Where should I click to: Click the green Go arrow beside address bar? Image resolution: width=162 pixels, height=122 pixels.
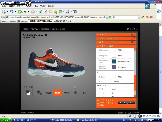pos(110,17)
